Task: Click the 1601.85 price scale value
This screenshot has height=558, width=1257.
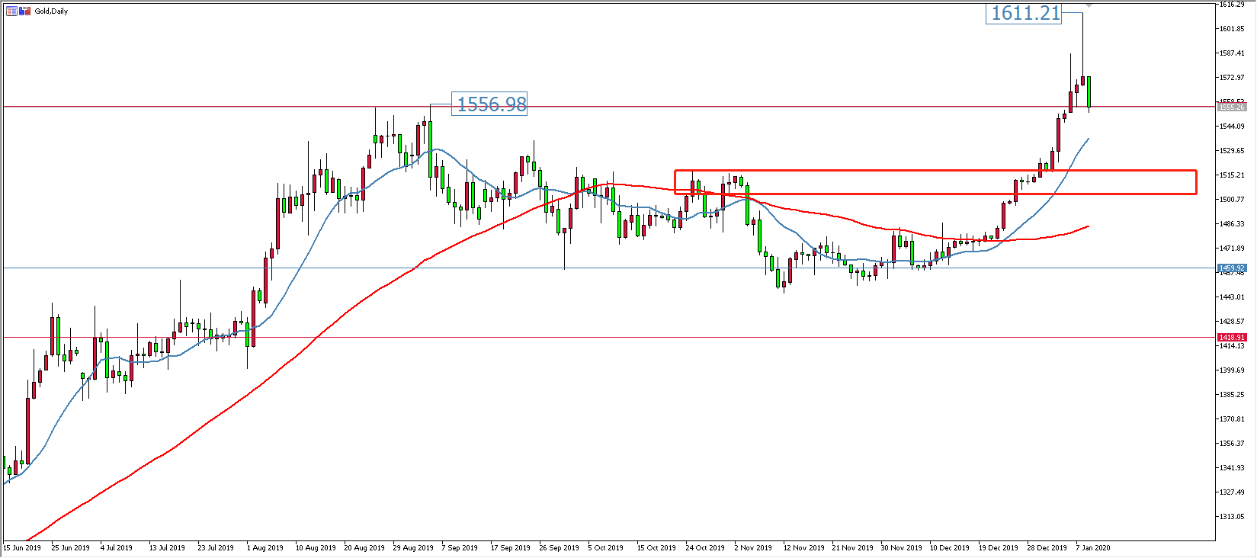Action: tap(1232, 29)
